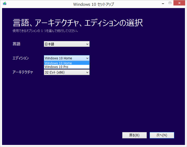The height and width of the screenshot is (147, 187).
Task: Maximize the setup window
Action: [x=170, y=3]
